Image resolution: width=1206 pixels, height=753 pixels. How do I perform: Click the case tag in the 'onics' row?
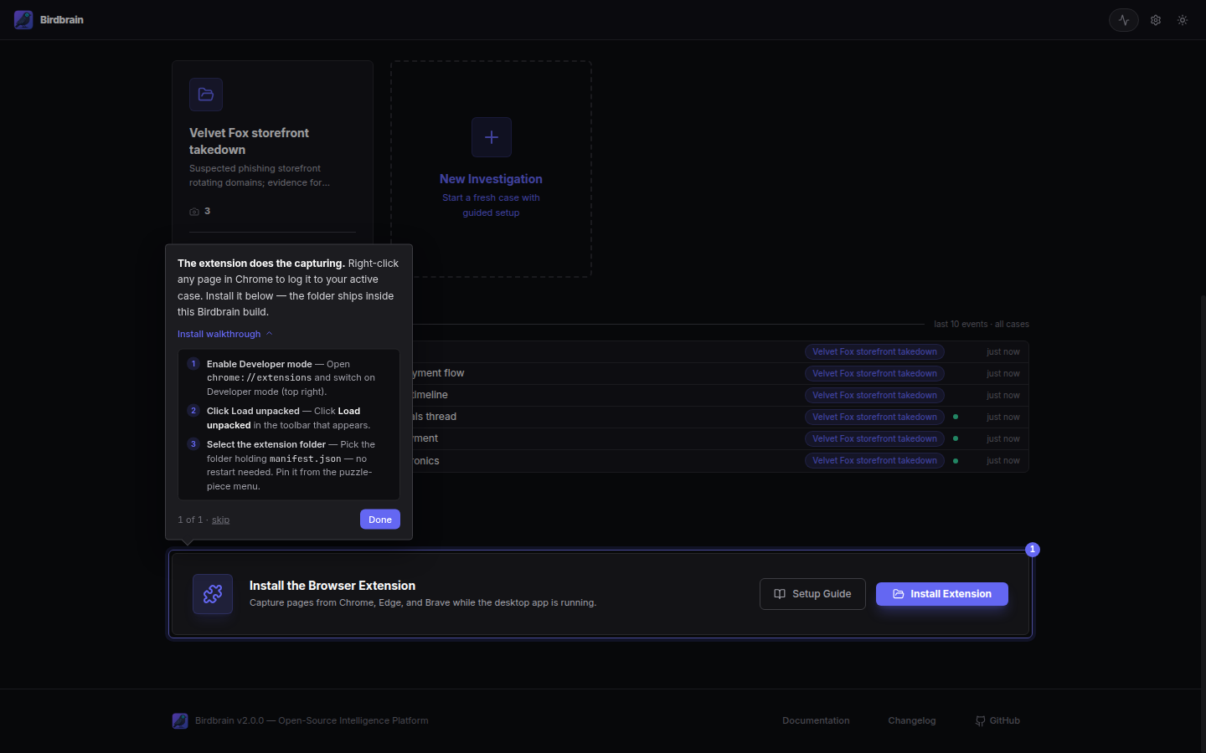pos(874,461)
